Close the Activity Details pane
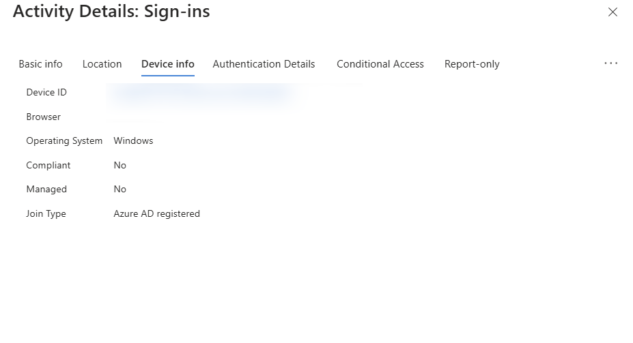The height and width of the screenshot is (343, 633). coord(613,12)
